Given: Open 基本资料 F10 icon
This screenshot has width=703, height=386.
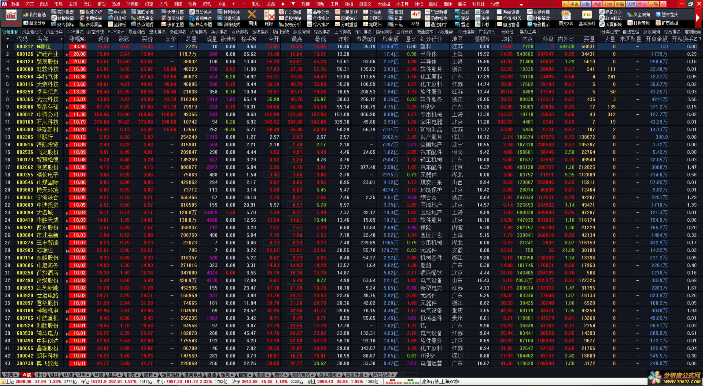Looking at the screenshot, I should tap(587, 18).
